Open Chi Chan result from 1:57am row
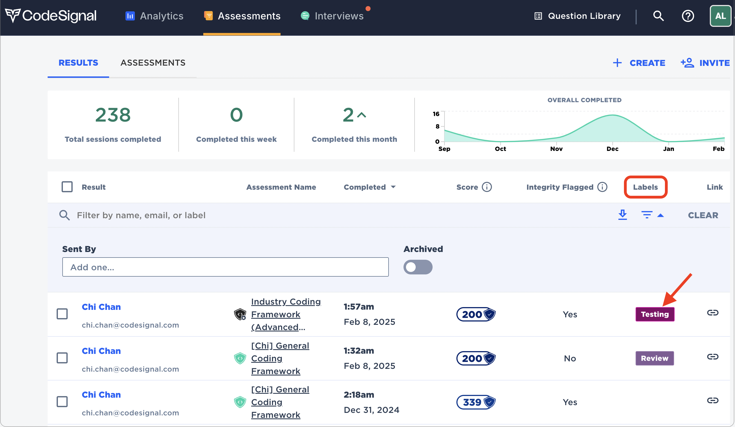 101,307
